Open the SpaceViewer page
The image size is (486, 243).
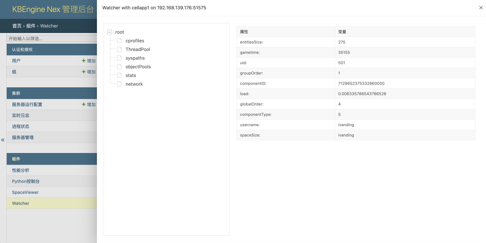[x=25, y=192]
